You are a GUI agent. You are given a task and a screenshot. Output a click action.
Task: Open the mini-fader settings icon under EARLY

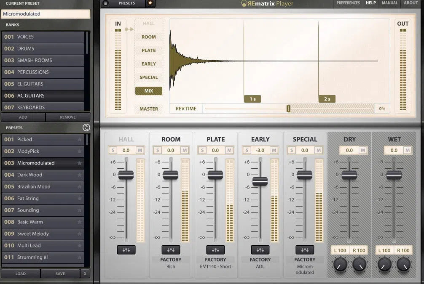260,249
